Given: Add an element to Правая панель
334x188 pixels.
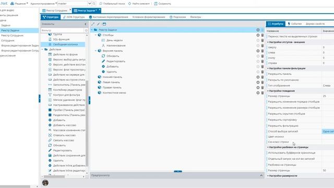Looking at the screenshot, I should coord(258,88).
